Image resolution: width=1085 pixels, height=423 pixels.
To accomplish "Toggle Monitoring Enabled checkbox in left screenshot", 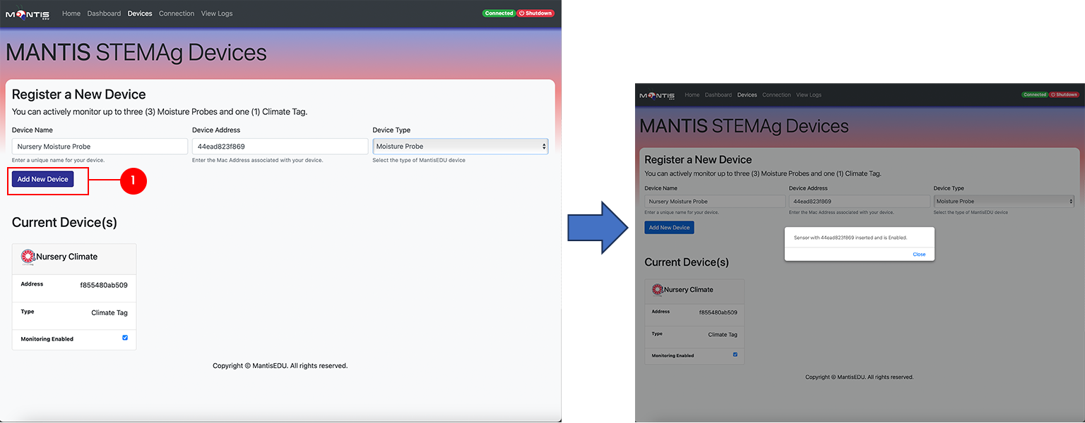I will coord(125,338).
